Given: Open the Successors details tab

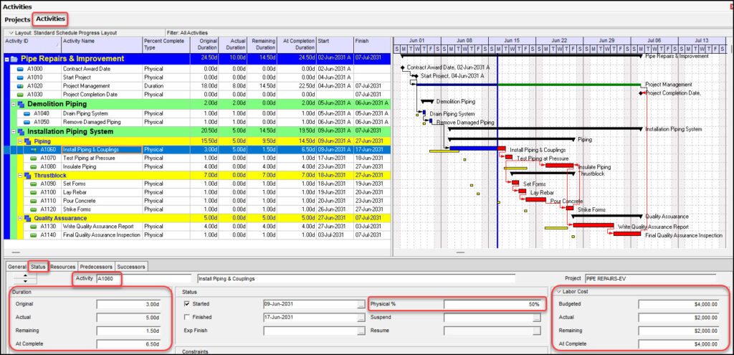Looking at the screenshot, I should coord(132,267).
